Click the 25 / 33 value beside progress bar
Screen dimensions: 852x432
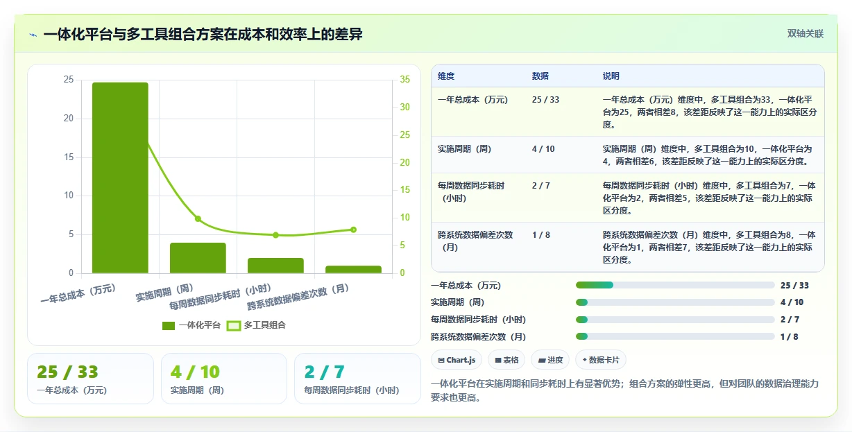(x=794, y=285)
